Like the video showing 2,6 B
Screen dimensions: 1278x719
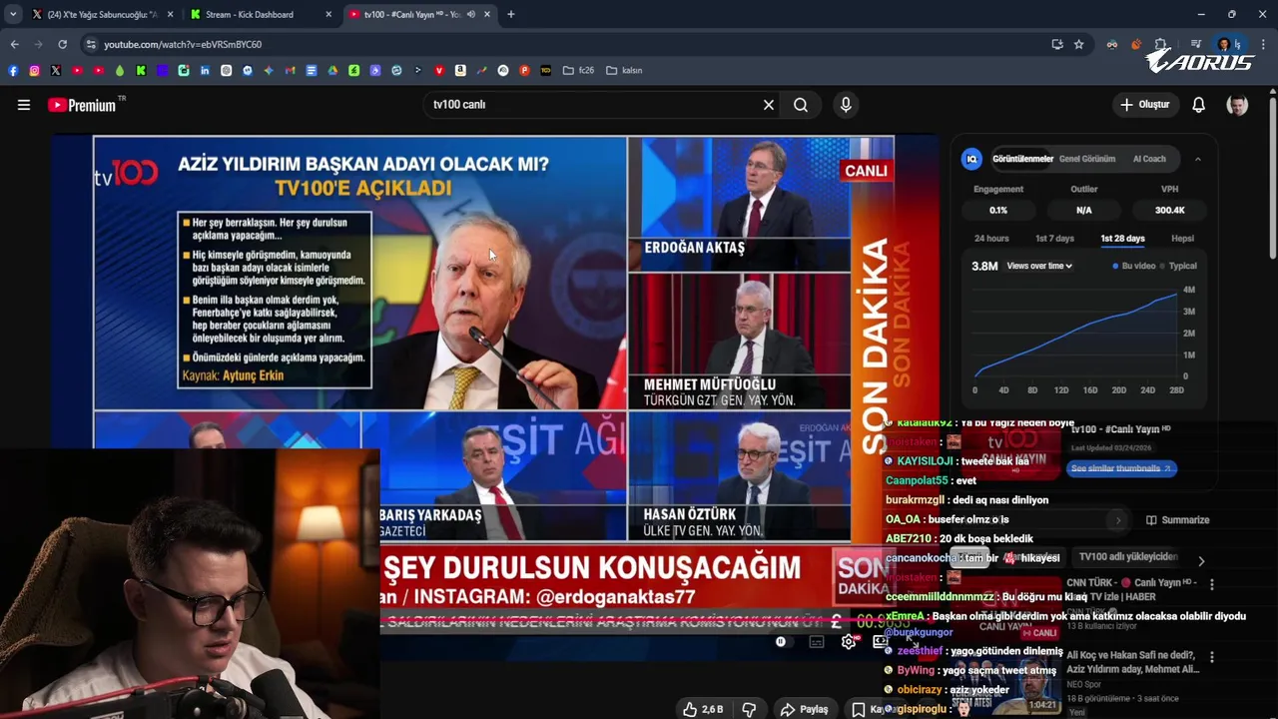point(703,709)
